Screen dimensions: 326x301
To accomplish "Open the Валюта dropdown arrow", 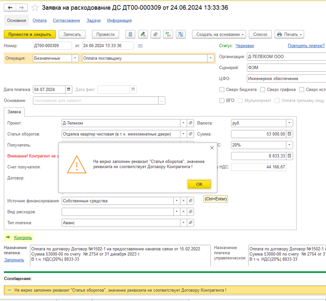I will [289, 123].
